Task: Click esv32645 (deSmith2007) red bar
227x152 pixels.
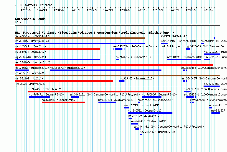Action: coord(99,92)
